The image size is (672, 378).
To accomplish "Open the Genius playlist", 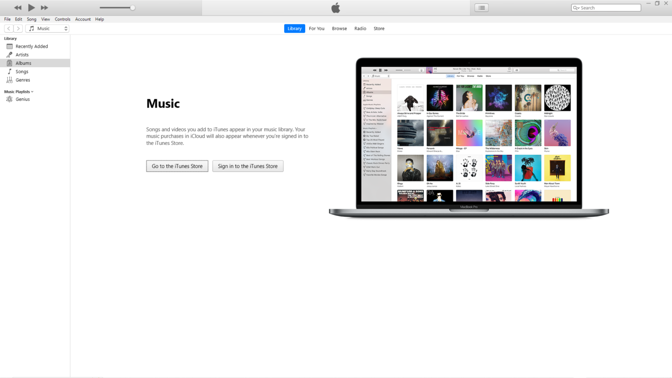I will pos(23,99).
